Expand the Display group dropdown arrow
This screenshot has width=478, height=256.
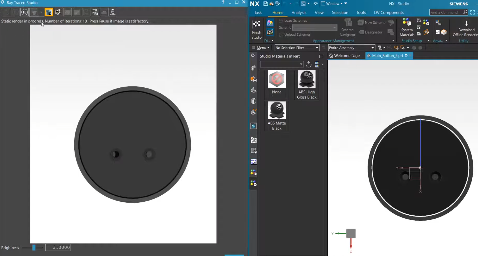(x=272, y=41)
